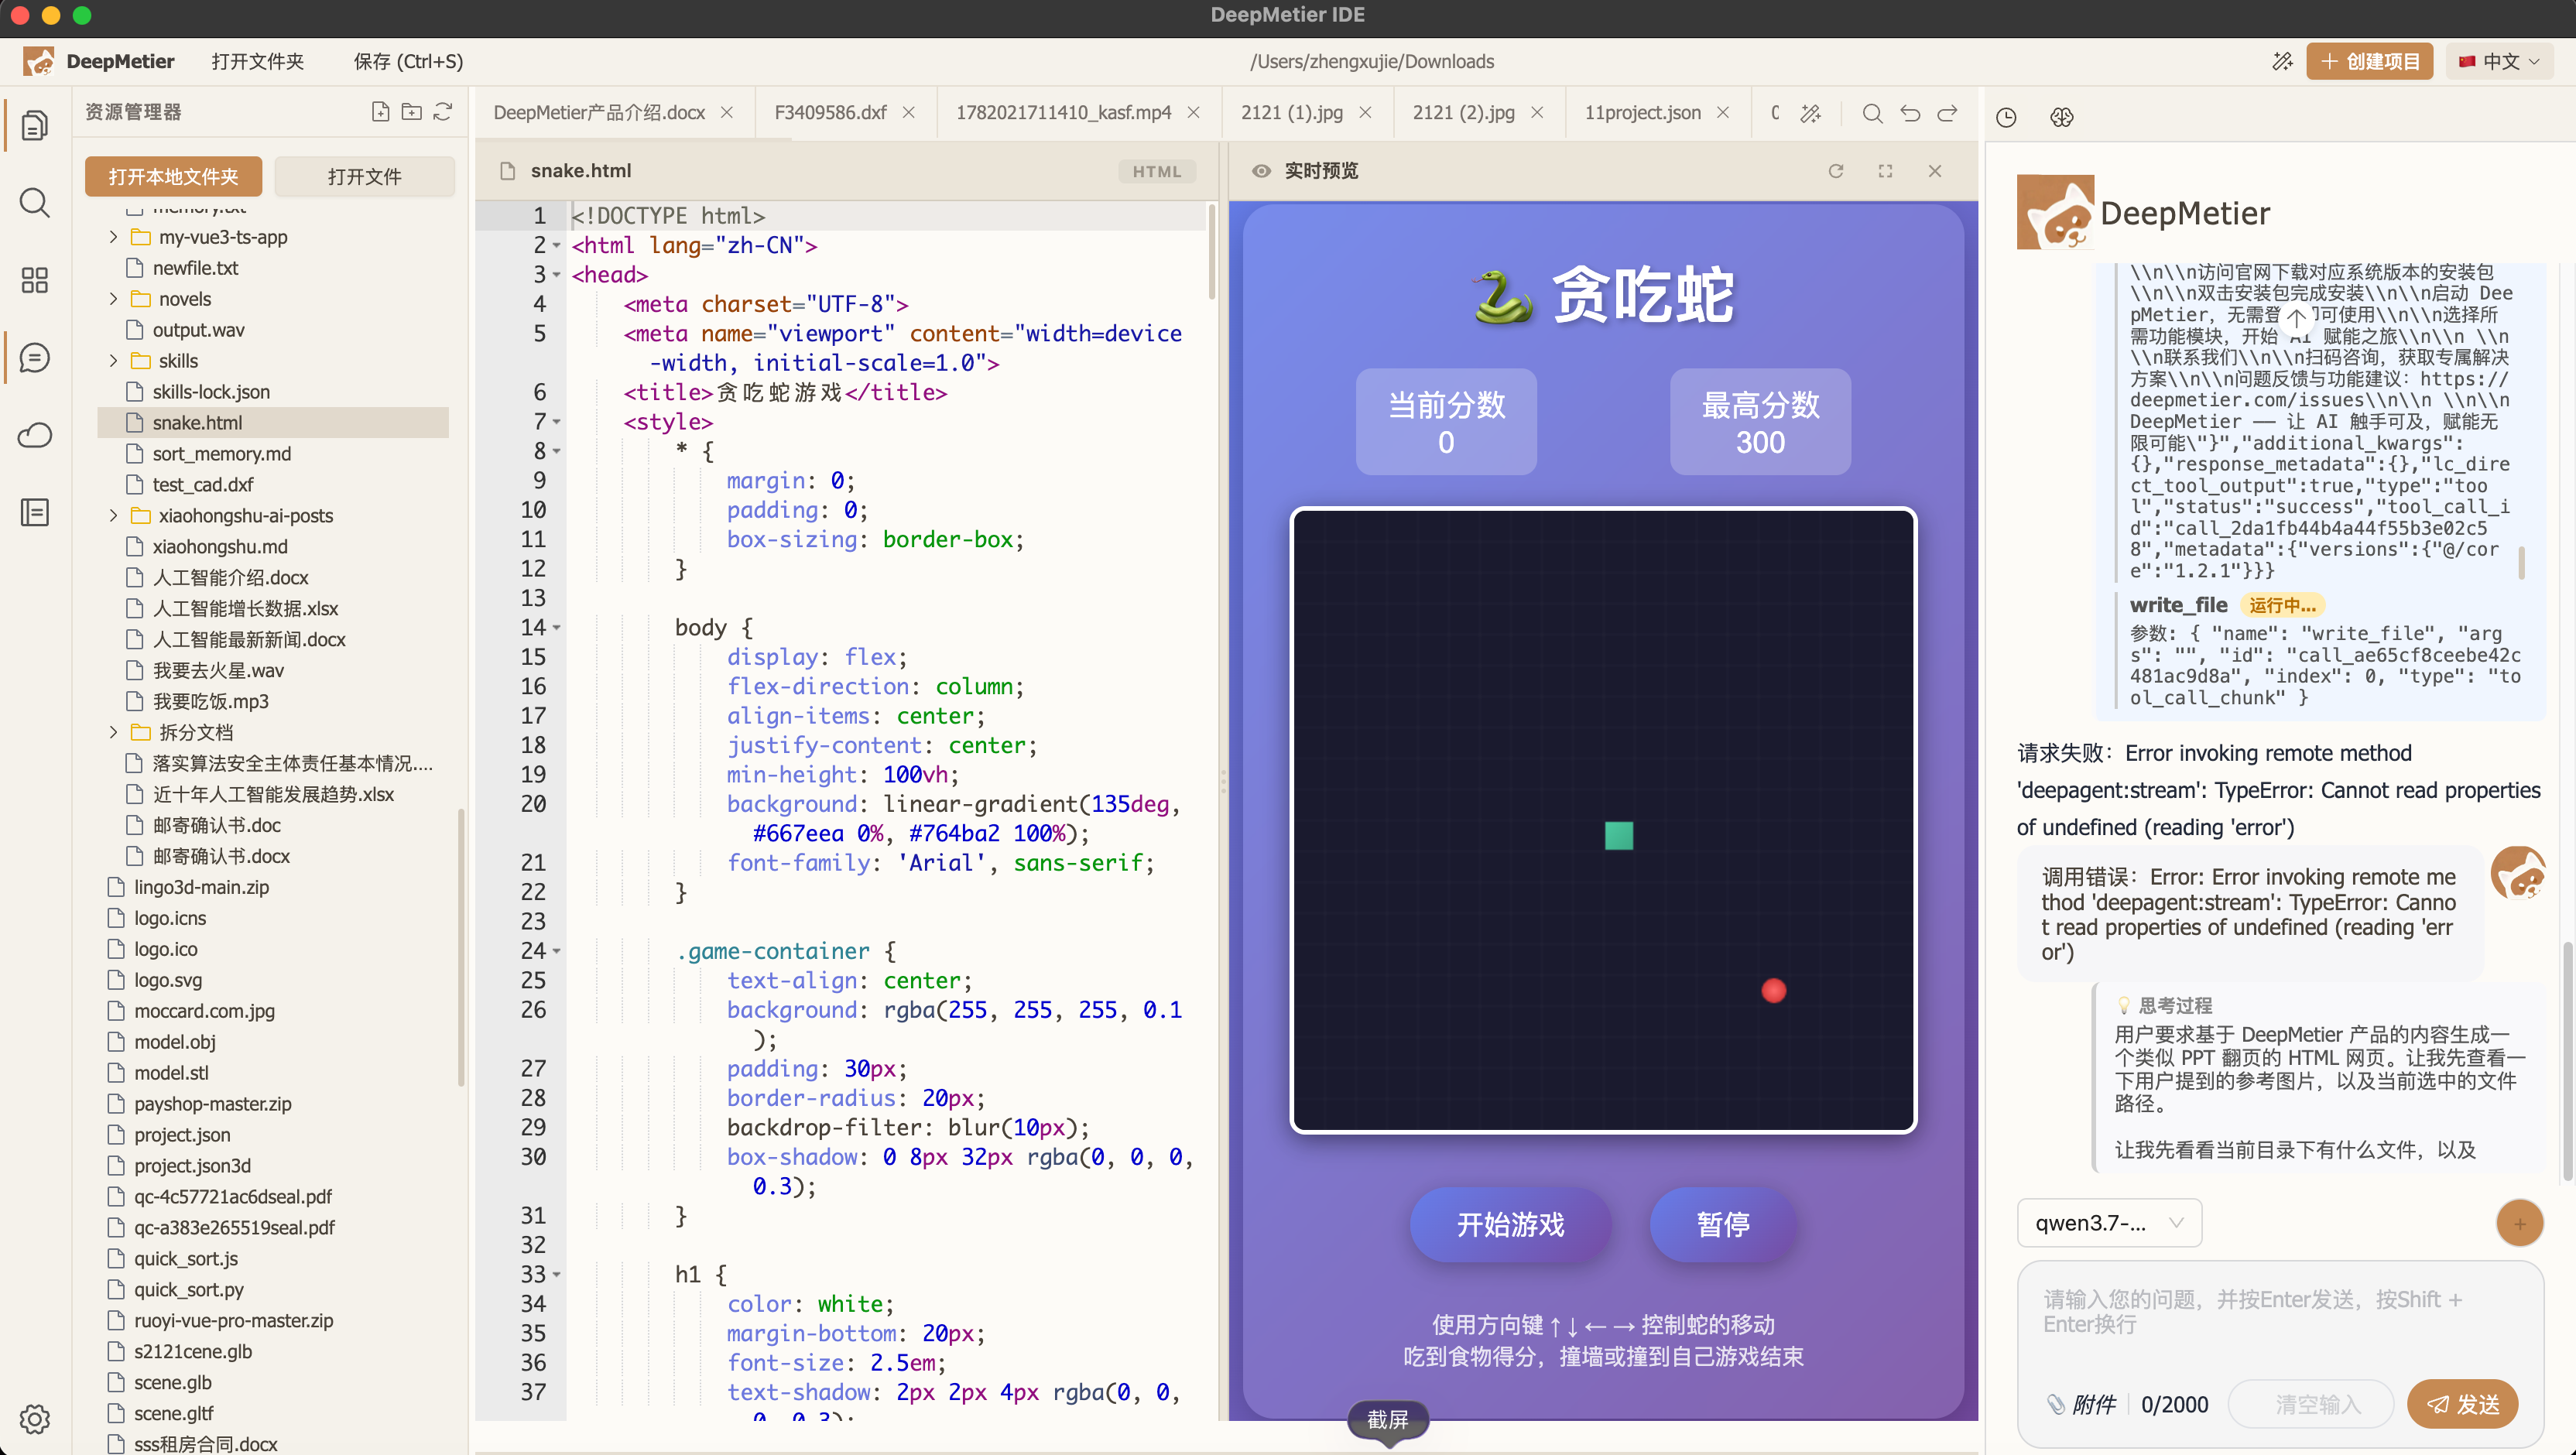Click the snake game canvas
2576x1455 pixels.
click(x=1603, y=820)
